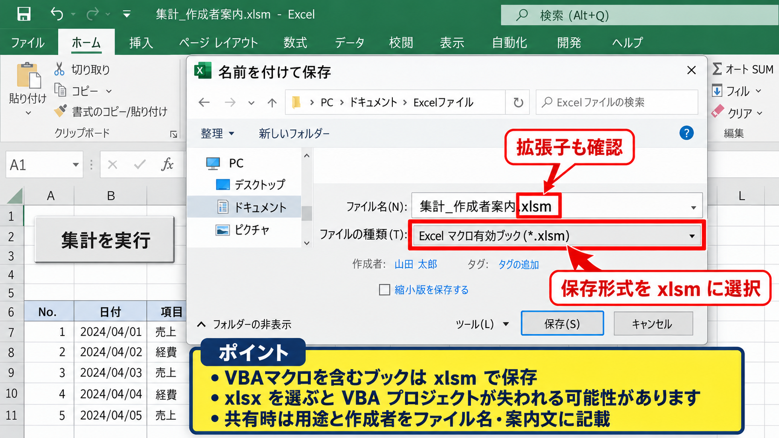Open the ファイル tab
This screenshot has height=438, width=779.
[x=28, y=43]
